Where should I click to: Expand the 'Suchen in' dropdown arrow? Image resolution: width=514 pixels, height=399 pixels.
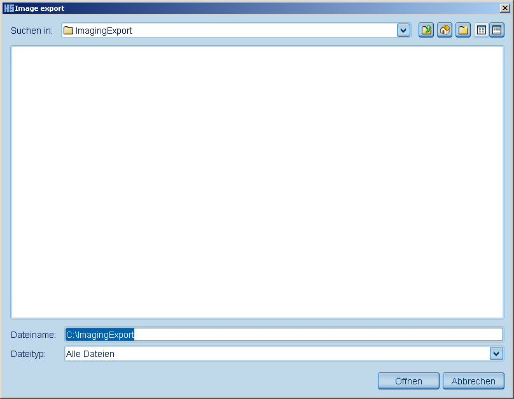coord(403,31)
